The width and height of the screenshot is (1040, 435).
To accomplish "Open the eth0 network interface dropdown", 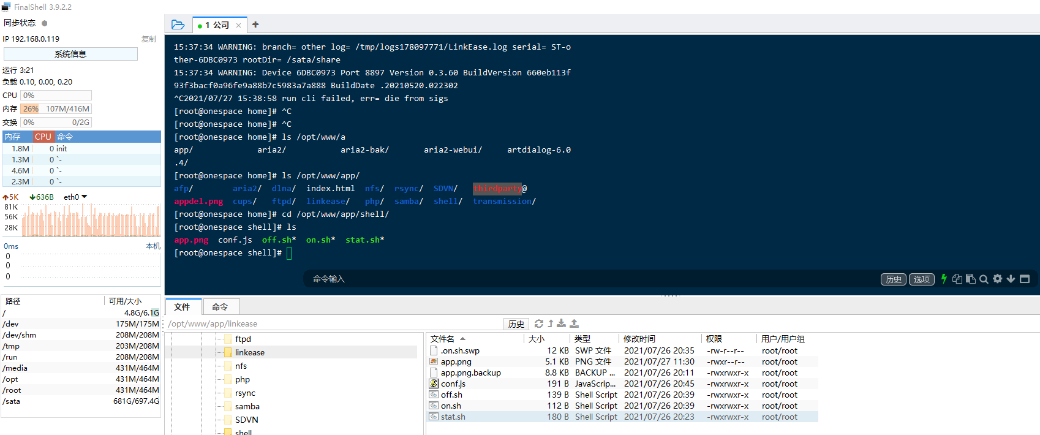I will [75, 197].
